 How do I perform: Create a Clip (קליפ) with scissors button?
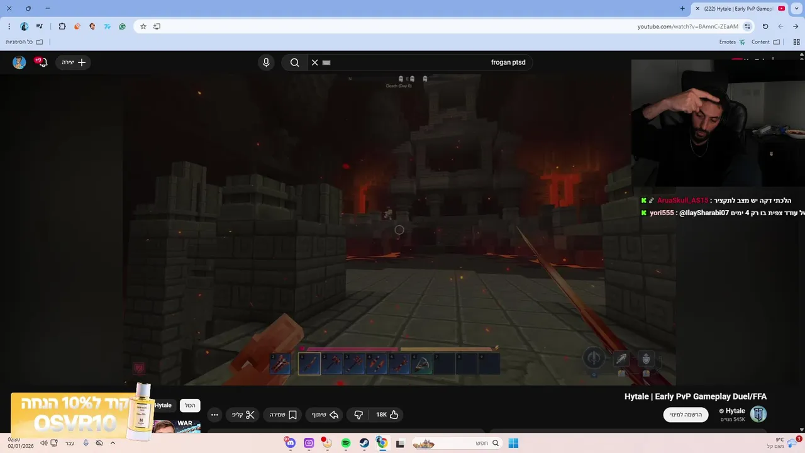point(242,415)
